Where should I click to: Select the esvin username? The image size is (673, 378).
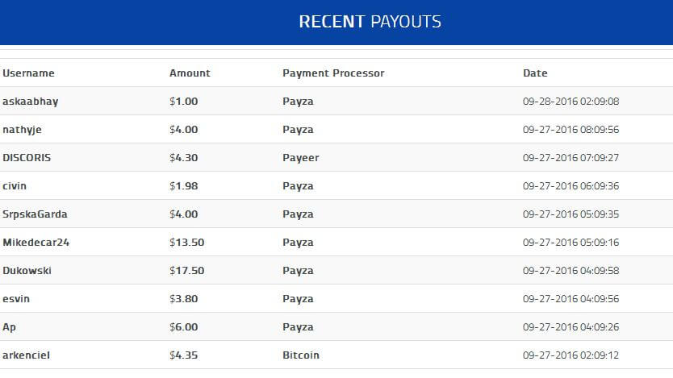tap(16, 299)
